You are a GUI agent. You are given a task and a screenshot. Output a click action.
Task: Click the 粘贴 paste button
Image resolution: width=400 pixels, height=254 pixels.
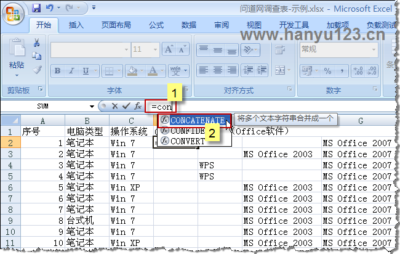pos(17,53)
